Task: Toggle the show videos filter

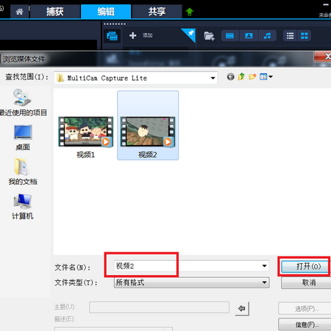Action: click(x=229, y=36)
